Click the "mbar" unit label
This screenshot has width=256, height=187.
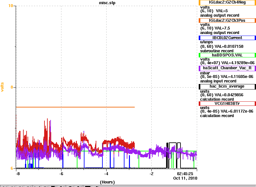pos(205,73)
